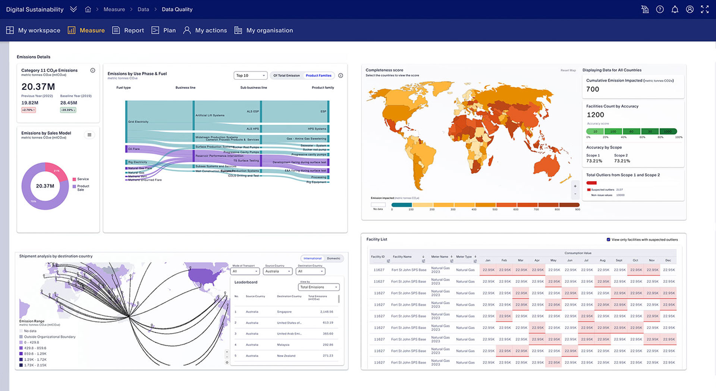Expand Digital Sustainability app chevron
Screen dimensions: 716x391
pyautogui.click(x=73, y=9)
